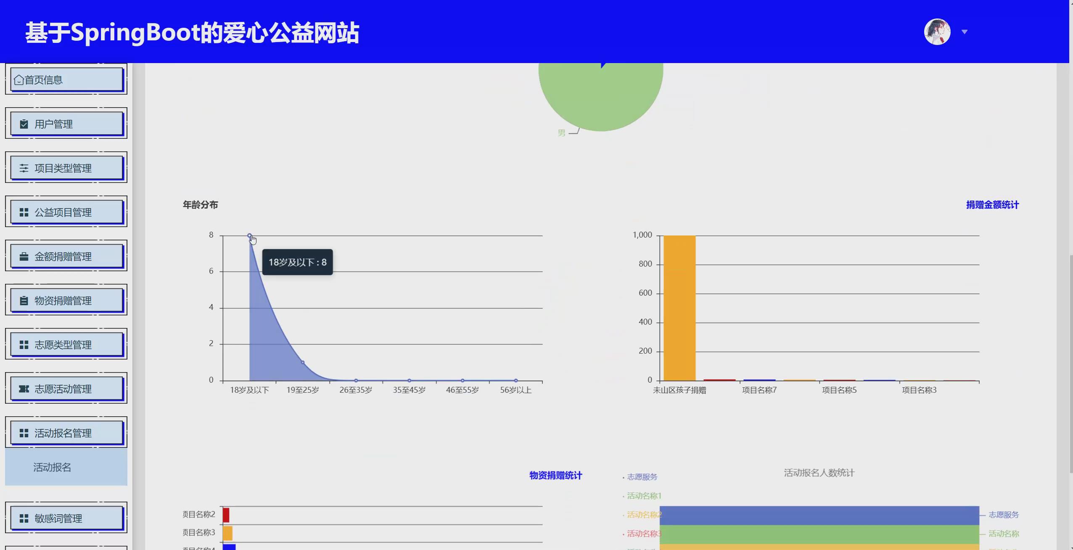Click the 年龄分布 chart title
Viewport: 1073px width, 550px height.
click(200, 205)
